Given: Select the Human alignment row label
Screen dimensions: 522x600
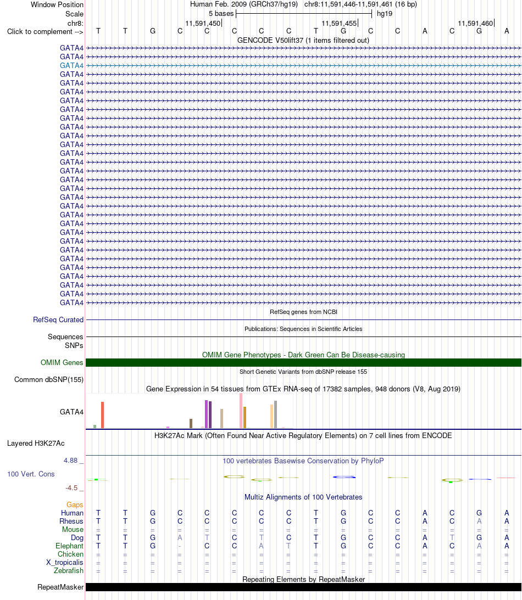Looking at the screenshot, I should coord(72,513).
